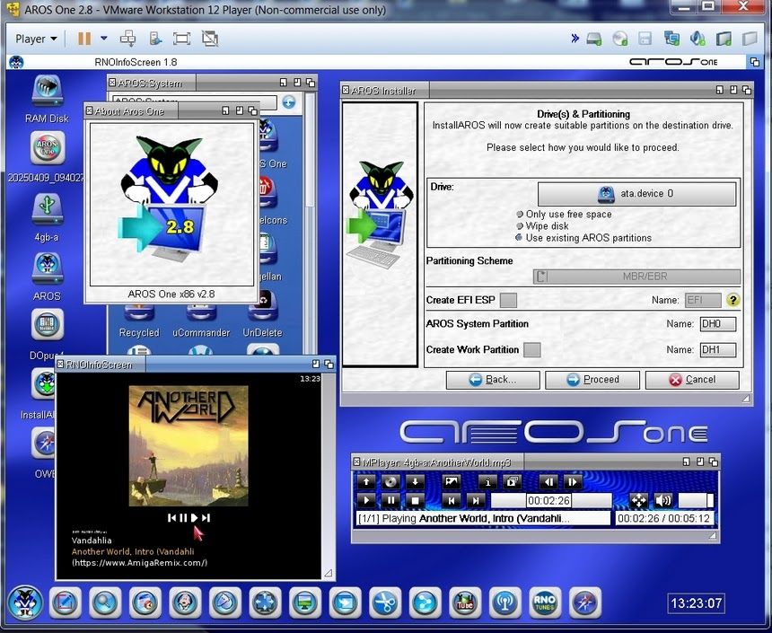This screenshot has width=772, height=633.
Task: Click the MPlayer seek bar showing 00:02:26
Action: coord(550,501)
